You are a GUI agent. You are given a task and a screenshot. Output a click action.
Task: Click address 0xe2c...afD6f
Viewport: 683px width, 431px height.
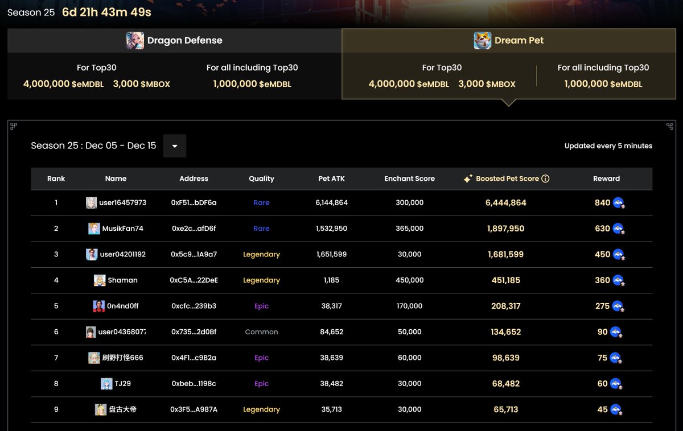coord(194,229)
